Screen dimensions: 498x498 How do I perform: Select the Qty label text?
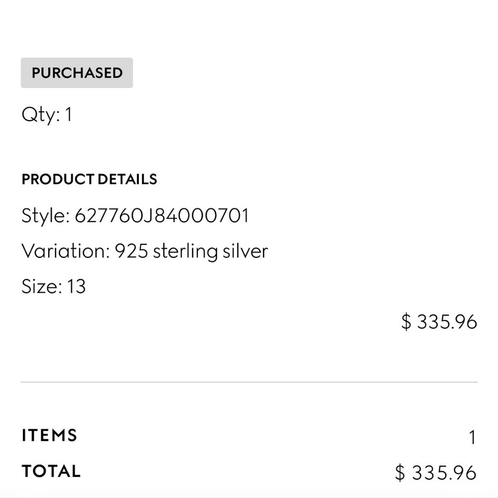pyautogui.click(x=40, y=115)
